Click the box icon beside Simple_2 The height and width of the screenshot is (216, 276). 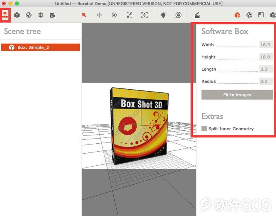coord(11,47)
